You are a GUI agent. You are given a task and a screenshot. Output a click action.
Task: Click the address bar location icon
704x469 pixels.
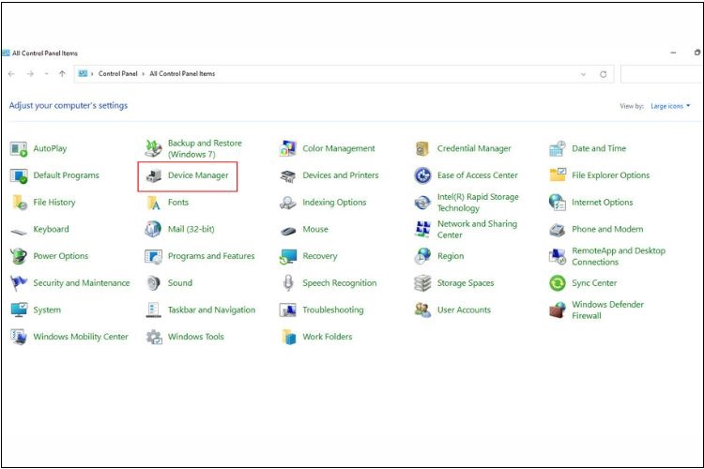[83, 73]
